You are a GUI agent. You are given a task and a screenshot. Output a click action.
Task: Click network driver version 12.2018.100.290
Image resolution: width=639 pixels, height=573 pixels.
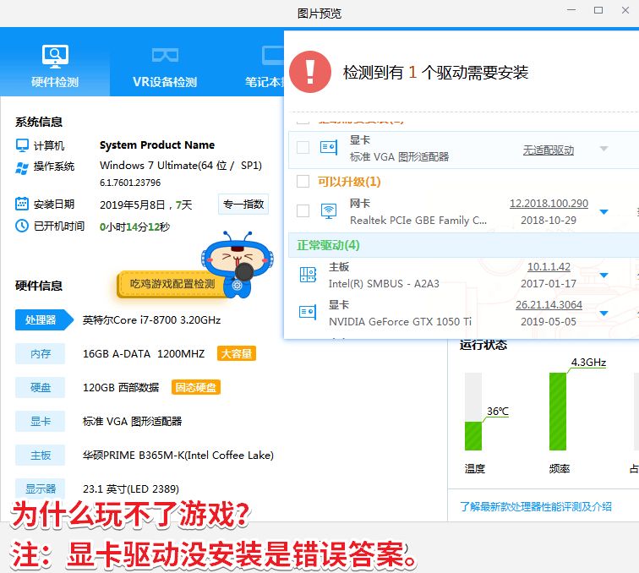(549, 204)
